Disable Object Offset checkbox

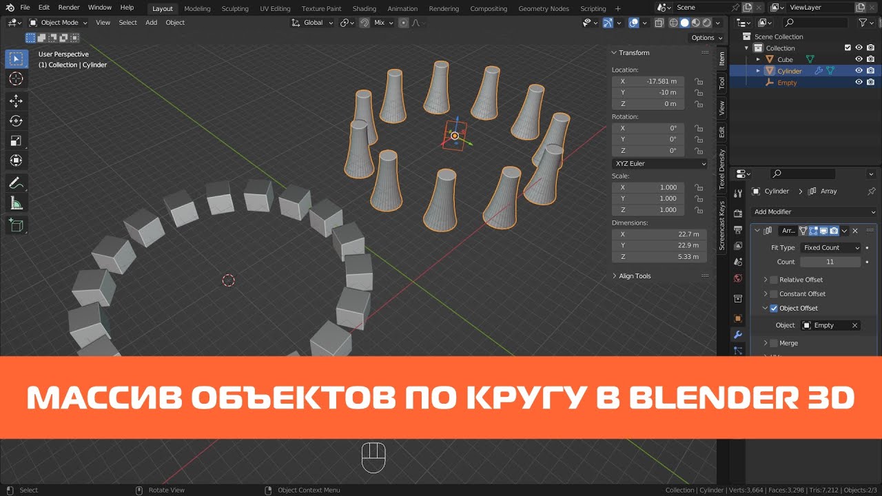coord(774,308)
